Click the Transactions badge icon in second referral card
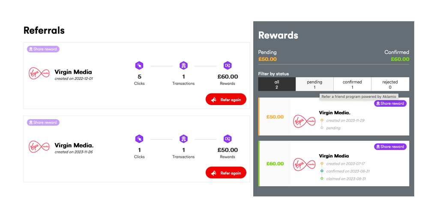Image resolution: width=428 pixels, height=199 pixels. pos(183,139)
